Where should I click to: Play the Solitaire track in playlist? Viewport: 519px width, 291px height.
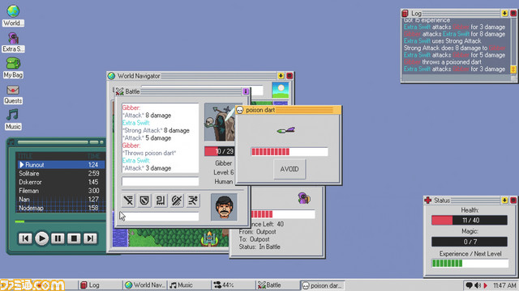[61, 173]
